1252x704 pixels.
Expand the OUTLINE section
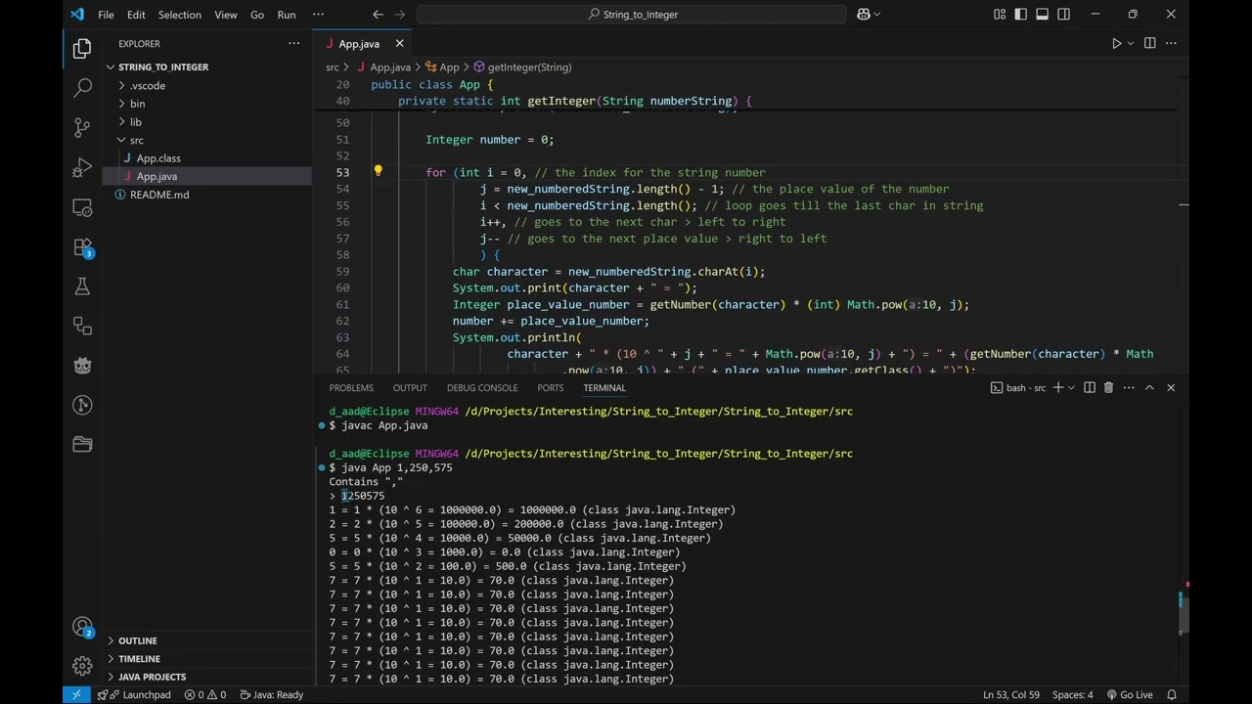[x=138, y=640]
